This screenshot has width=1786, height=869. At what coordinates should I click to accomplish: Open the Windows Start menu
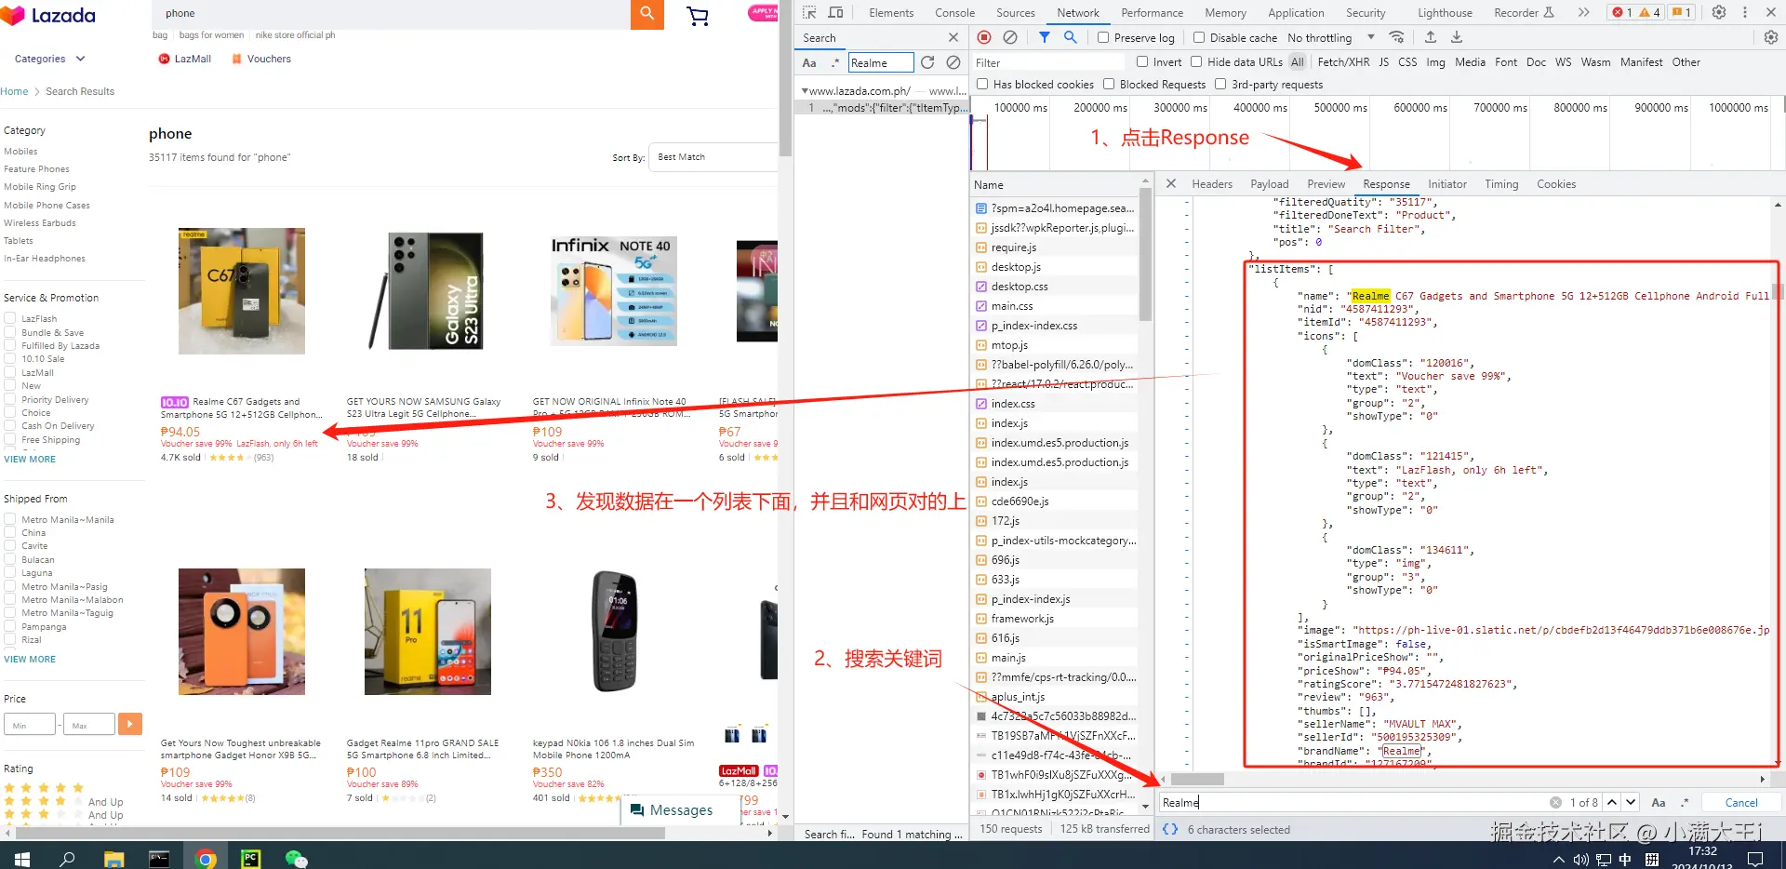click(x=21, y=859)
